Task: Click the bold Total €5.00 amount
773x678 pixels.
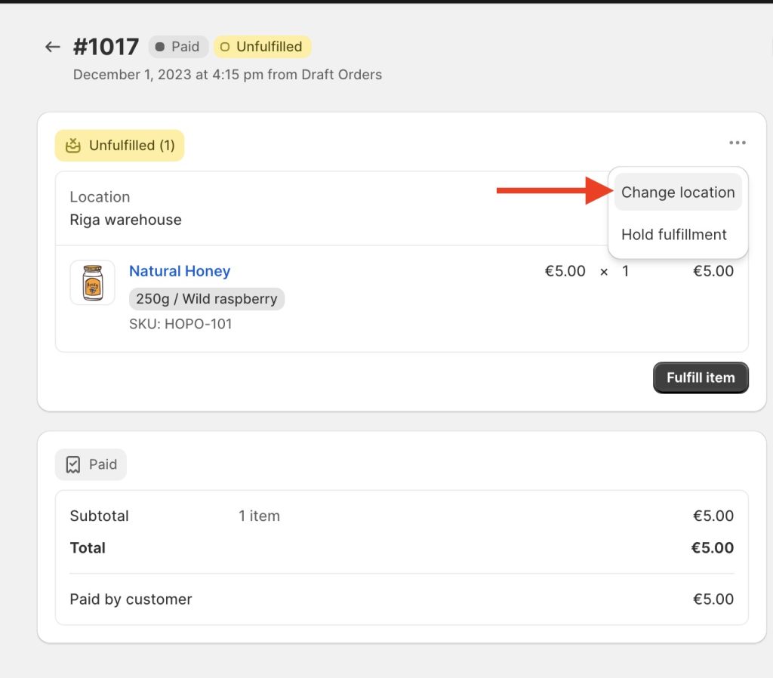Action: 712,548
